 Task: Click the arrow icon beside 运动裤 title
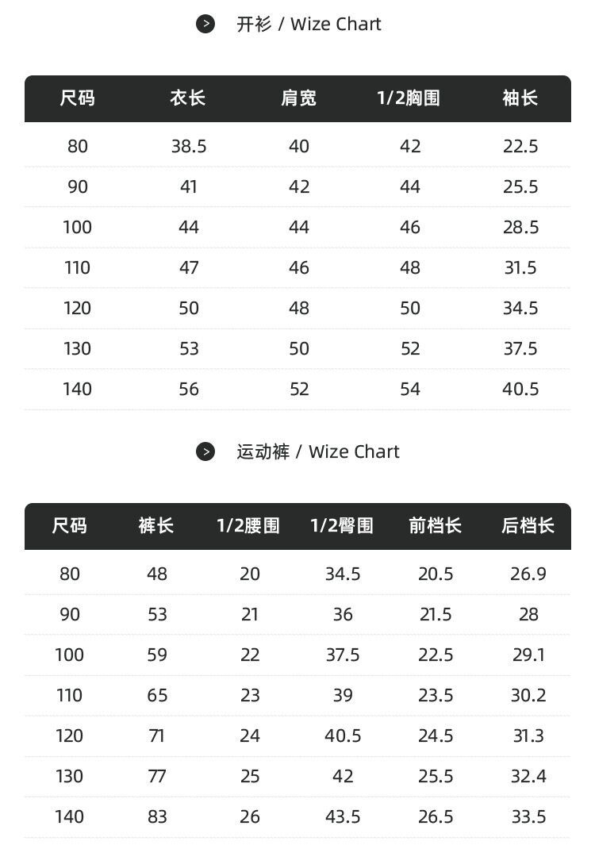coord(205,451)
